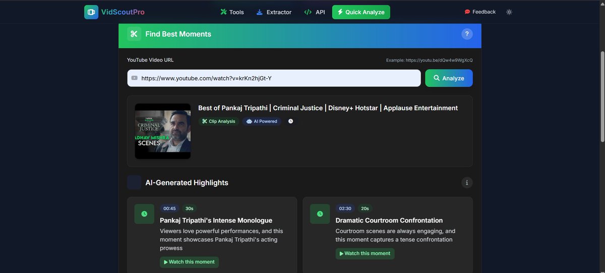The width and height of the screenshot is (605, 273).
Task: Click the 20s duration badge
Action: tap(365, 209)
